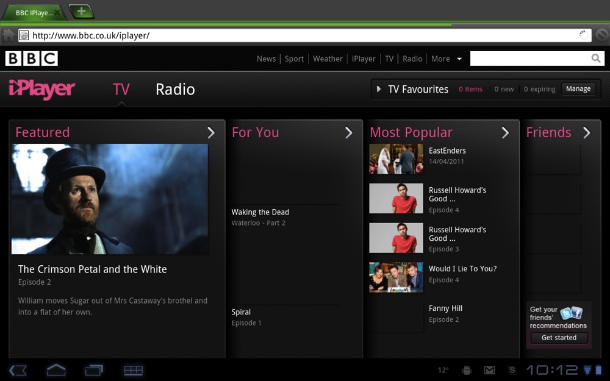This screenshot has height=381, width=610.
Task: Click the For You heading
Action: (255, 132)
